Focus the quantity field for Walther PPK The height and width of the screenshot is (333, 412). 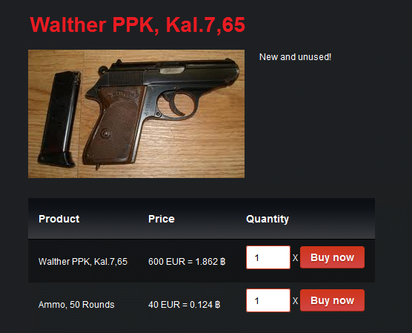(x=268, y=257)
